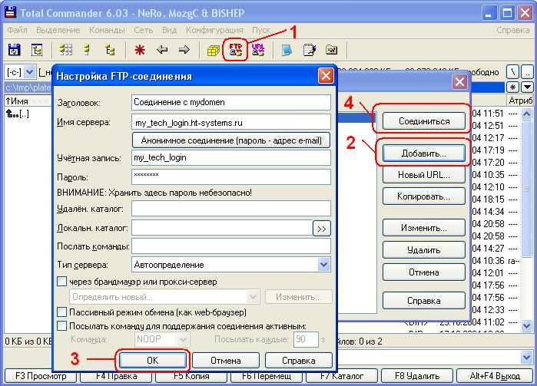537x386 pixels.
Task: Click the new FTP URL toolbar icon
Action: 258,50
